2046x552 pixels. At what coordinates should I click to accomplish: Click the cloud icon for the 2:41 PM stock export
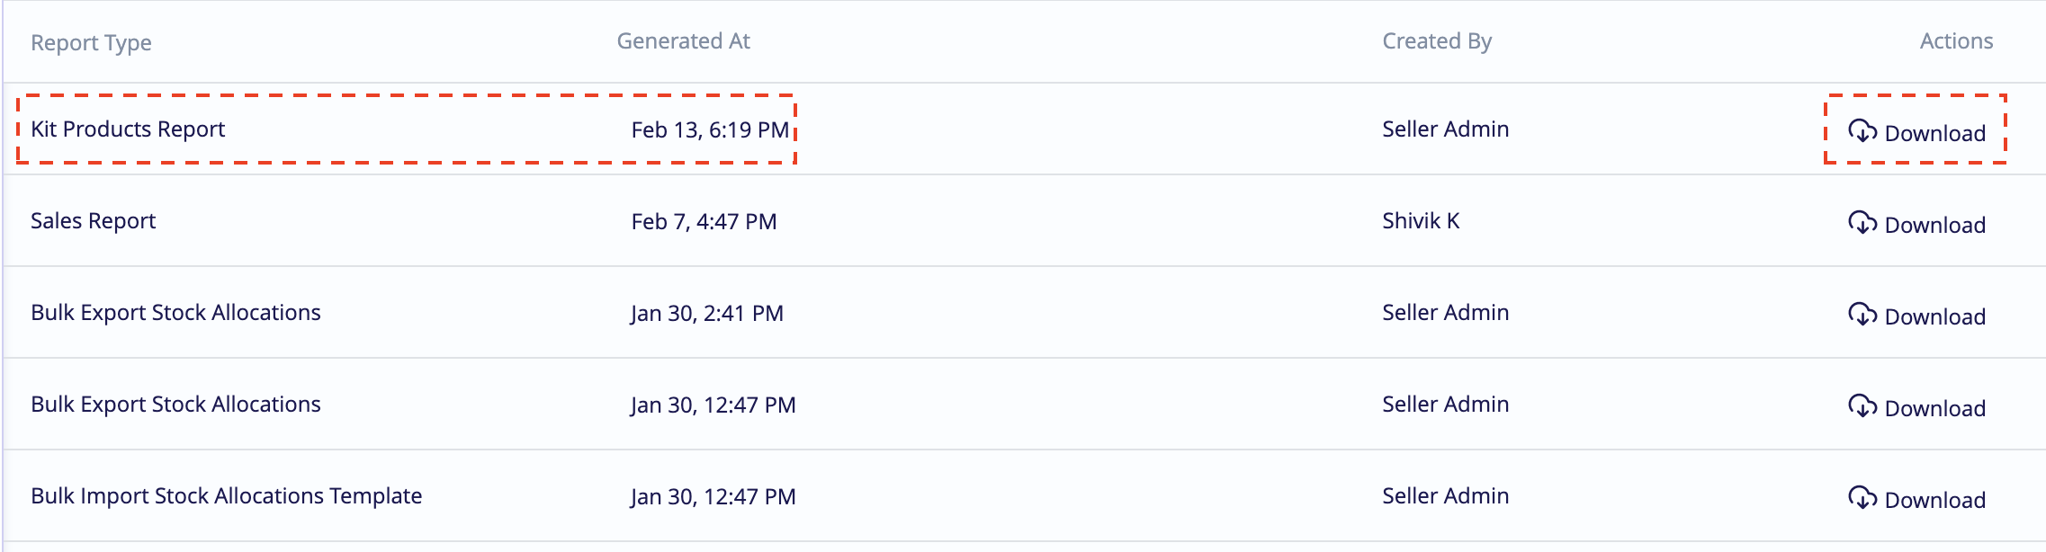pyautogui.click(x=1862, y=315)
